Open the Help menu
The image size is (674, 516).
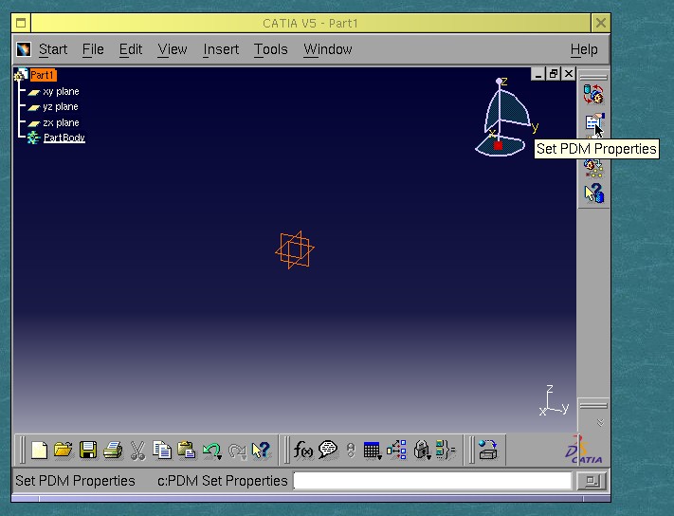tap(584, 49)
